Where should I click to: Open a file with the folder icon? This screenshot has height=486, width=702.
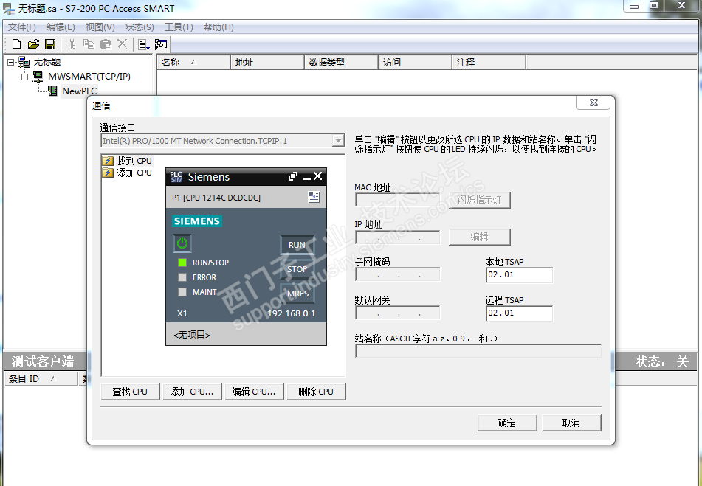33,44
